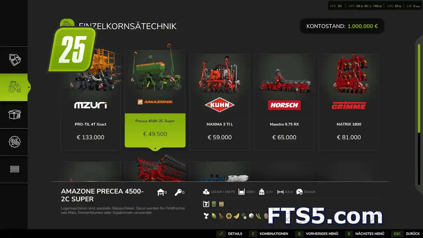Click the DETAILS button in bottom bar
The width and height of the screenshot is (423, 238).
click(x=230, y=234)
